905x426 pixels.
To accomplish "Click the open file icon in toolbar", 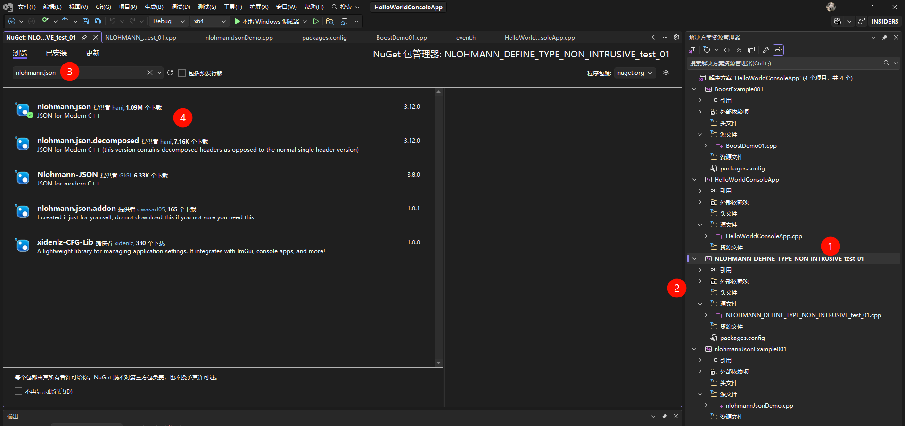I will (x=66, y=21).
